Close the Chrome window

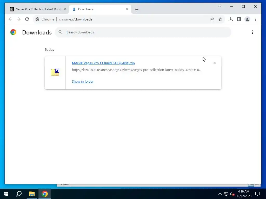pyautogui.click(x=255, y=6)
